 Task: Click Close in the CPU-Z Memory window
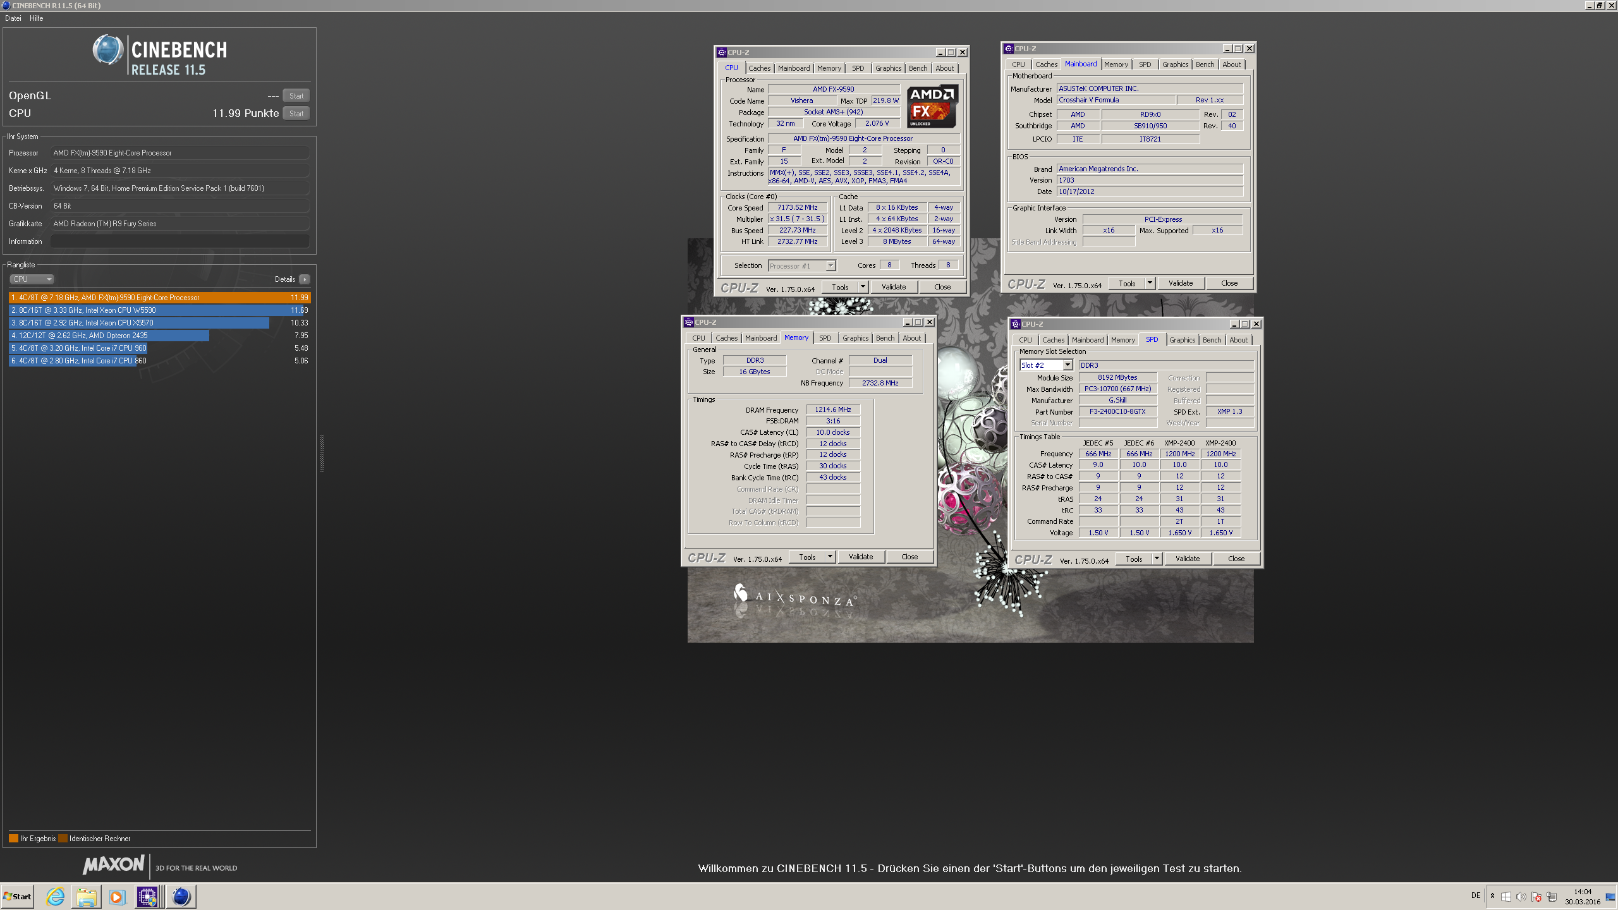click(909, 557)
